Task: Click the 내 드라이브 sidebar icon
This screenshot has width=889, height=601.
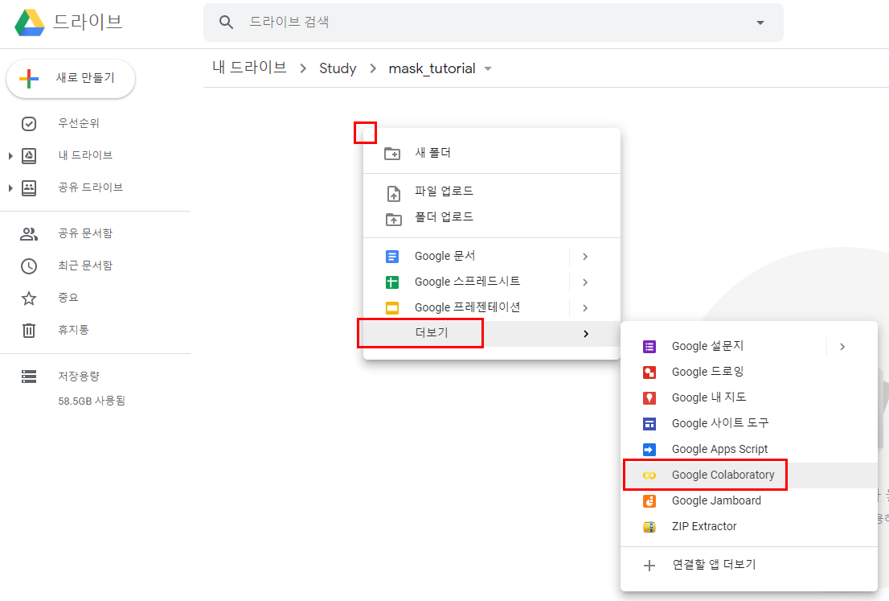Action: pyautogui.click(x=29, y=155)
